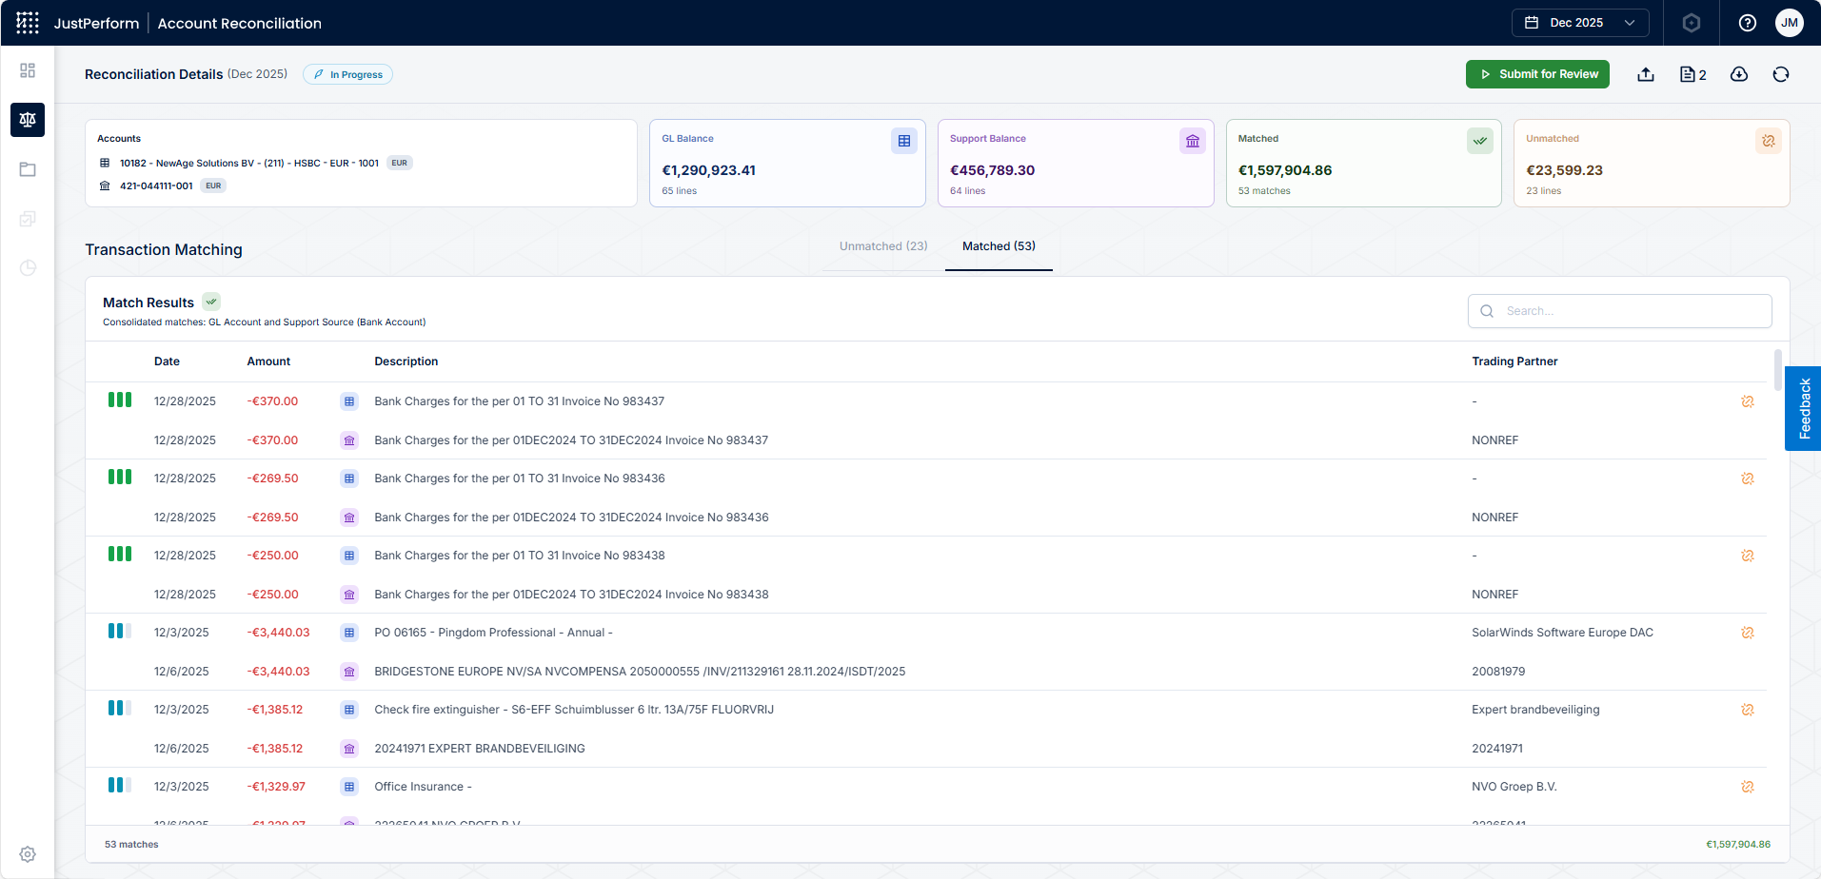Click the Trading Partner column header
Image resolution: width=1821 pixels, height=879 pixels.
click(1514, 361)
